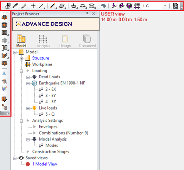
Task: Click the Live loads label
Action: 48,108
